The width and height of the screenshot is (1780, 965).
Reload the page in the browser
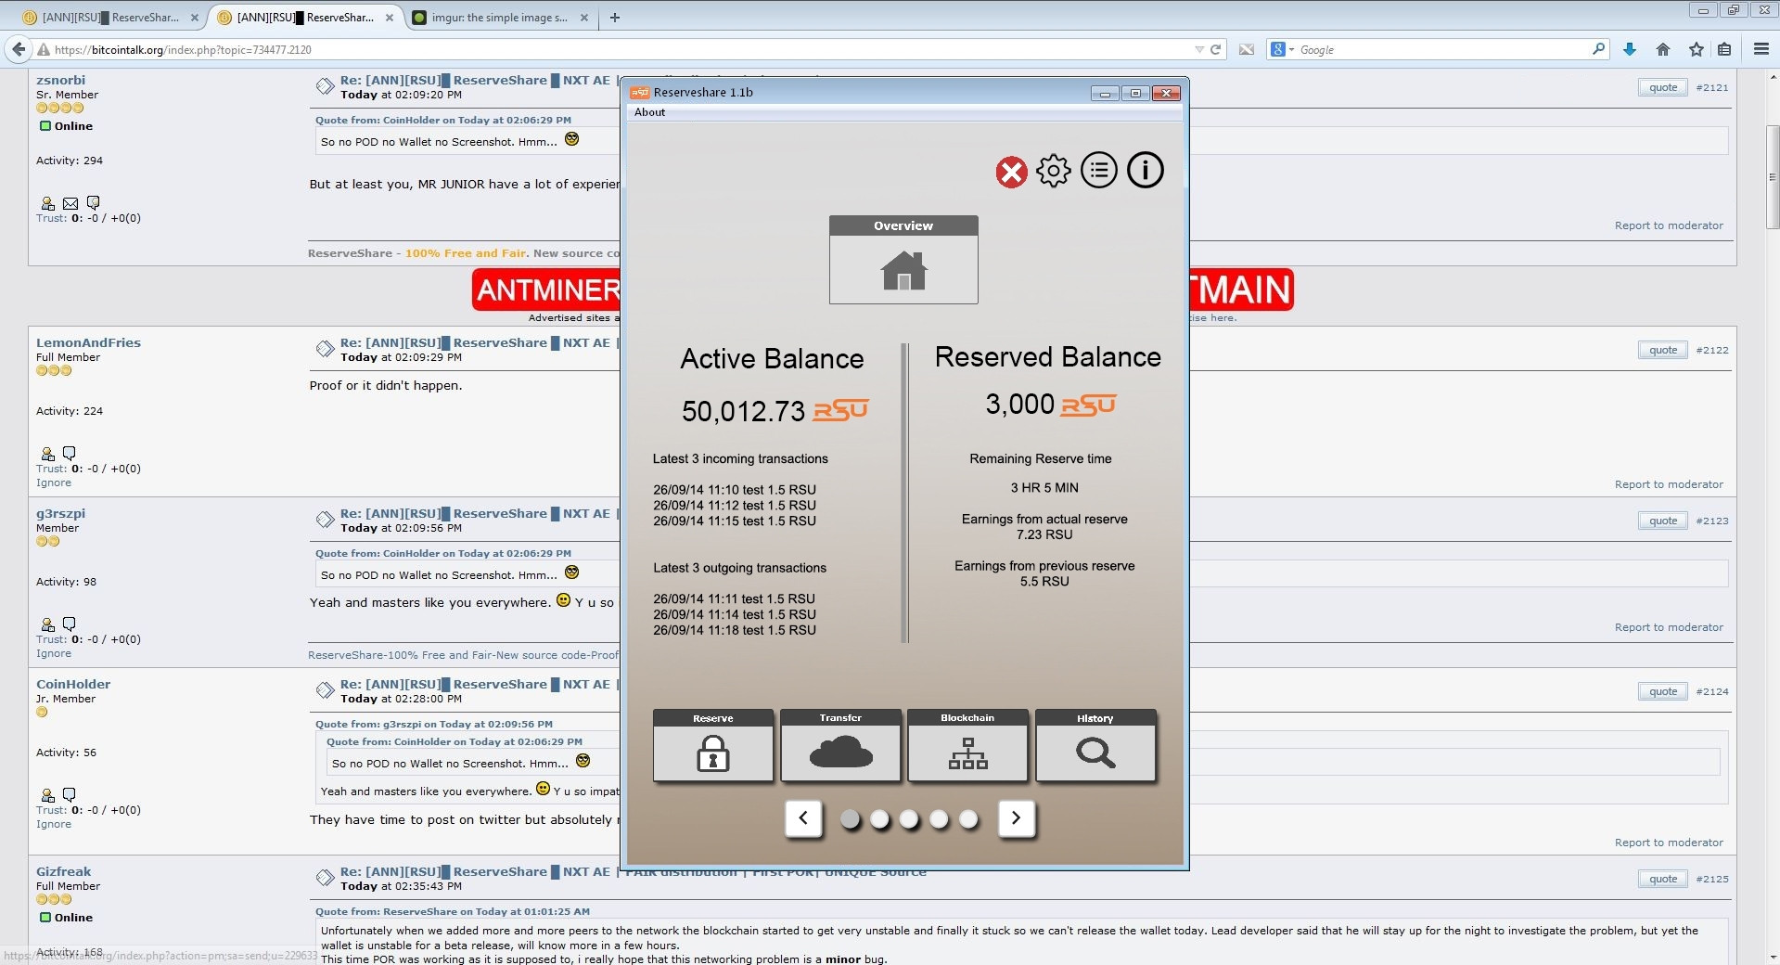point(1215,49)
